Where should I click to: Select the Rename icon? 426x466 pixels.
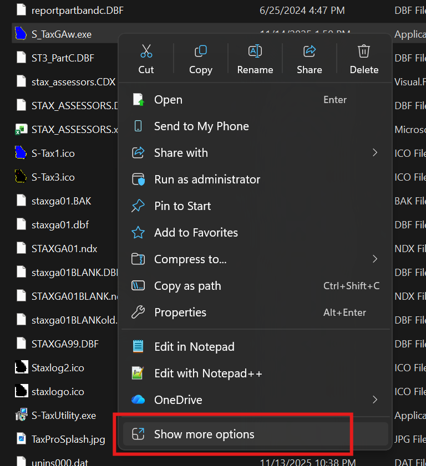tap(255, 52)
